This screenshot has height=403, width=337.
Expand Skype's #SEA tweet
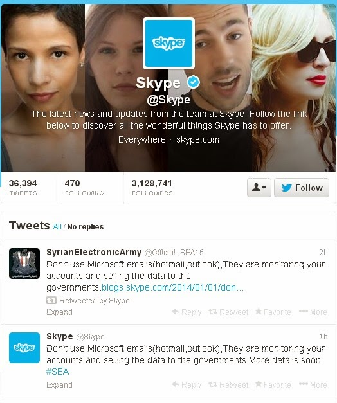(x=59, y=385)
